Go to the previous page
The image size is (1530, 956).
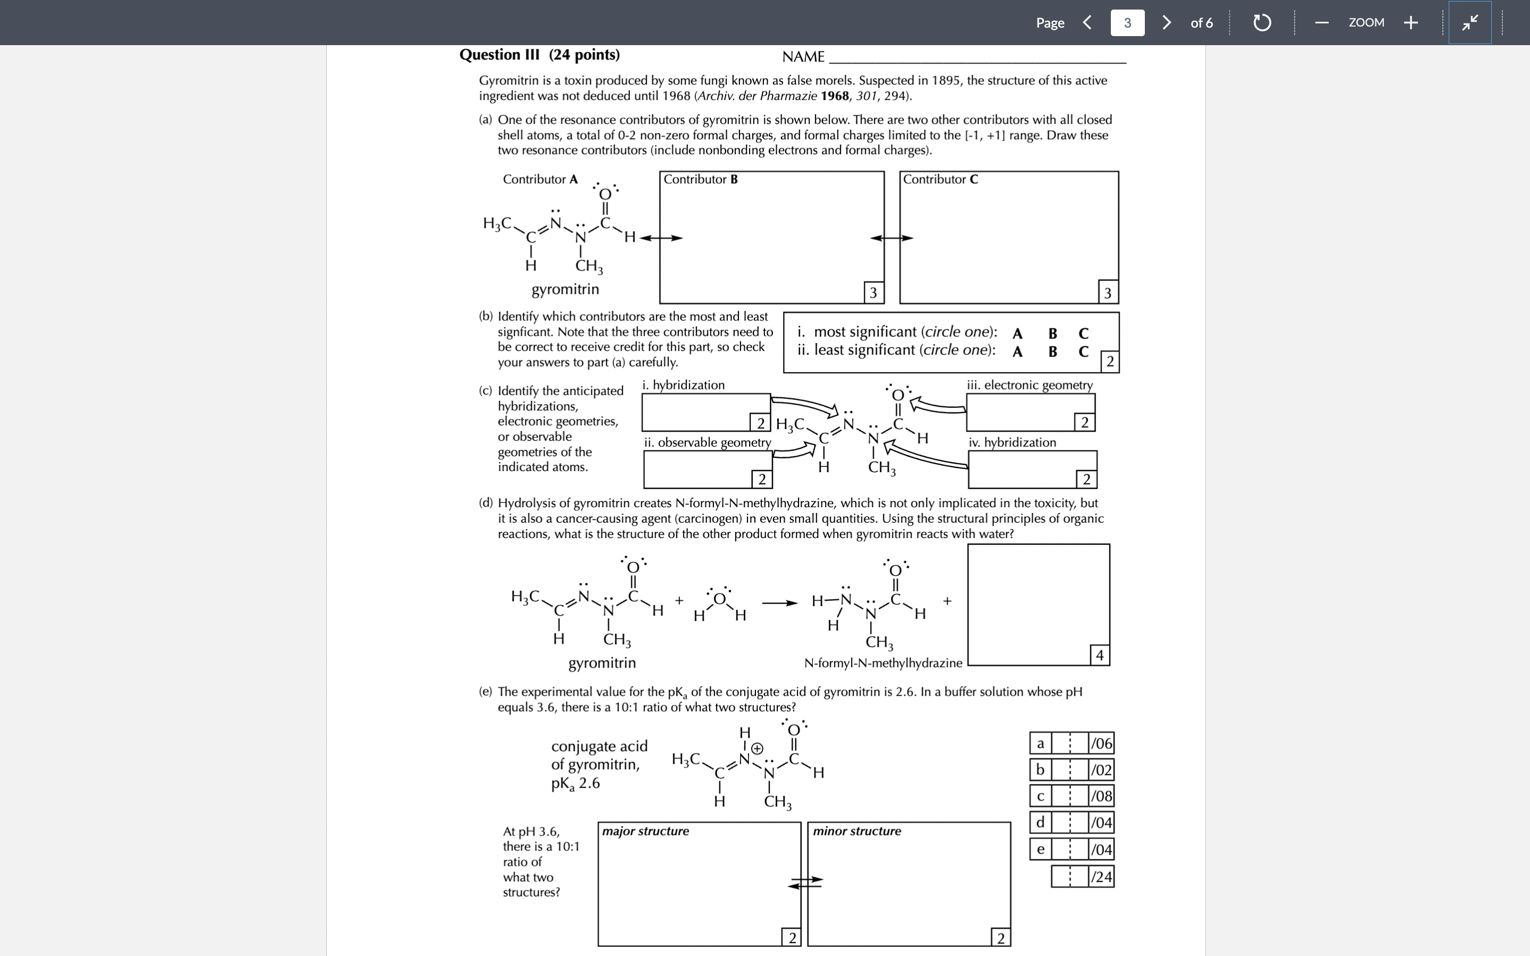tap(1087, 22)
